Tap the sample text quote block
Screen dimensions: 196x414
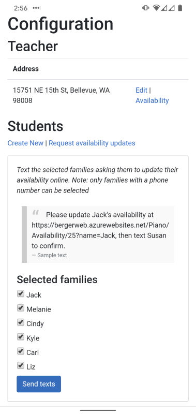click(x=98, y=234)
